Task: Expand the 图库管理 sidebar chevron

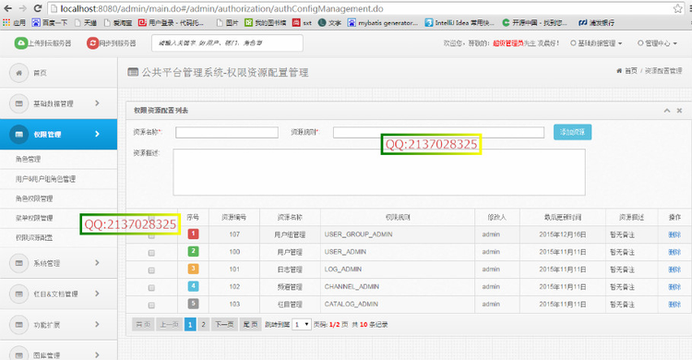Action: [97, 354]
